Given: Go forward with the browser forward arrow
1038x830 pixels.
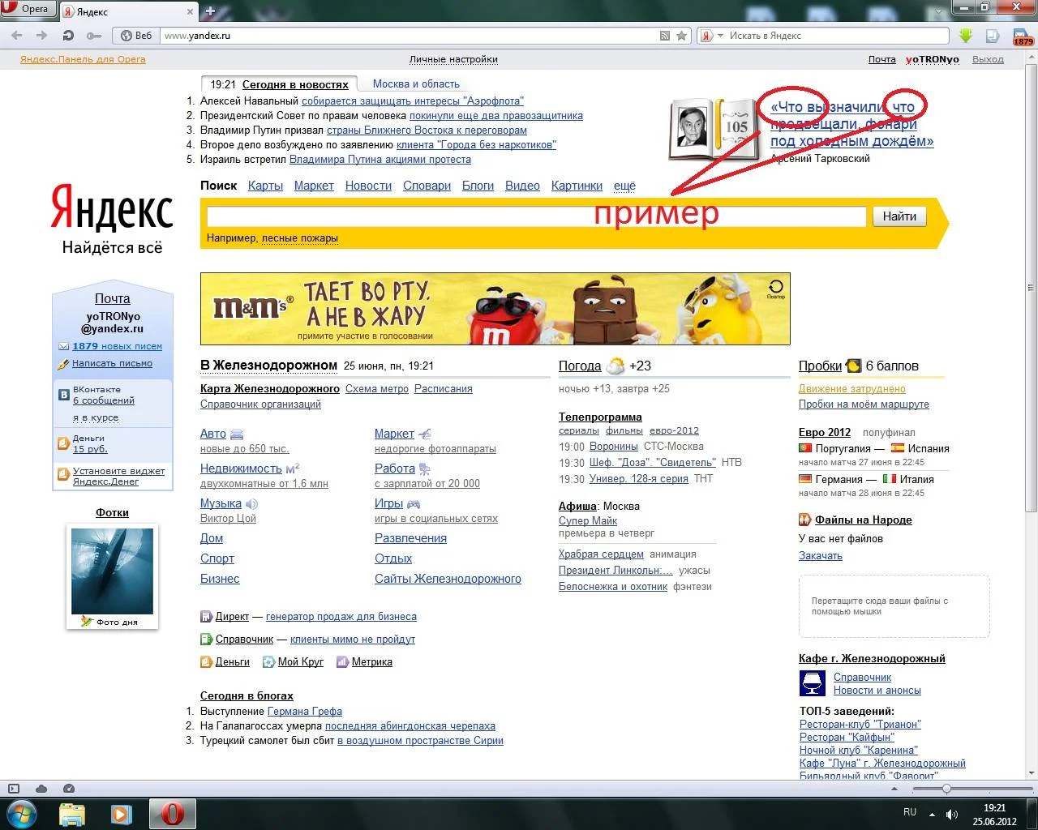Looking at the screenshot, I should click(42, 36).
